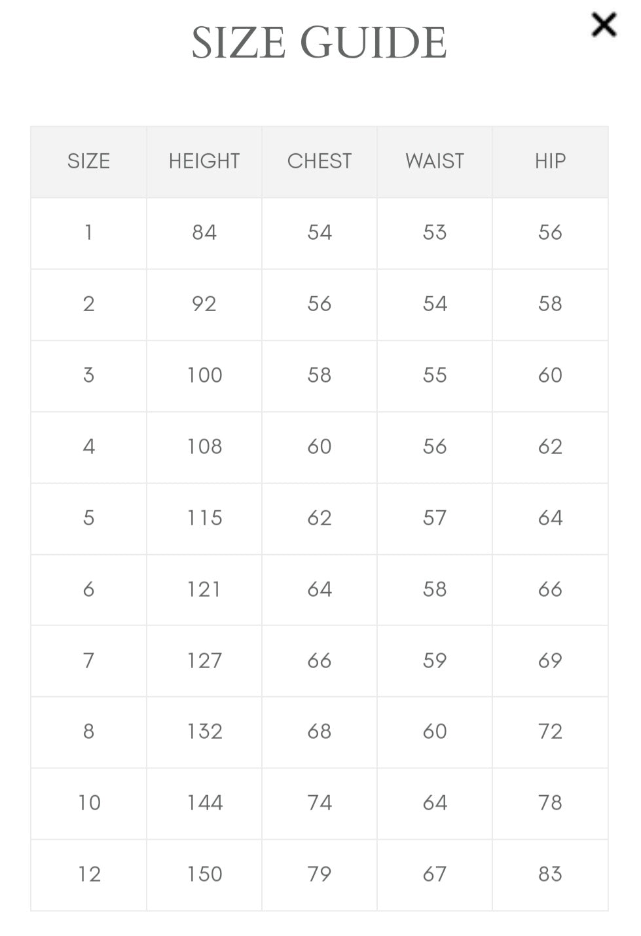Click the height value 121
This screenshot has width=641, height=936.
tap(204, 590)
